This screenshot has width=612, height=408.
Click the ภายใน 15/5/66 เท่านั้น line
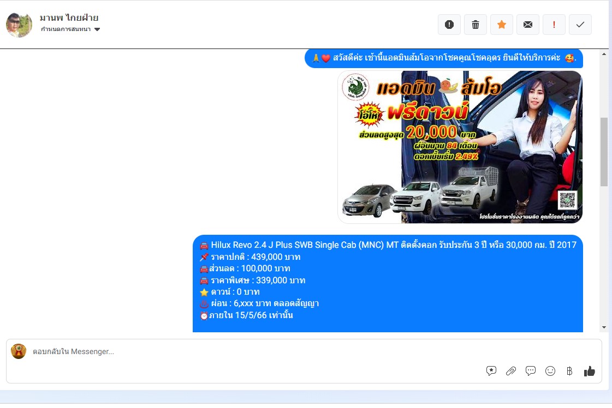(246, 315)
